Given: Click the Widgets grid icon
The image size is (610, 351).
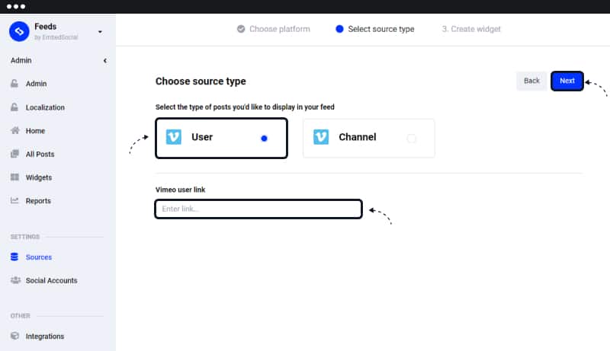Looking at the screenshot, I should point(14,177).
